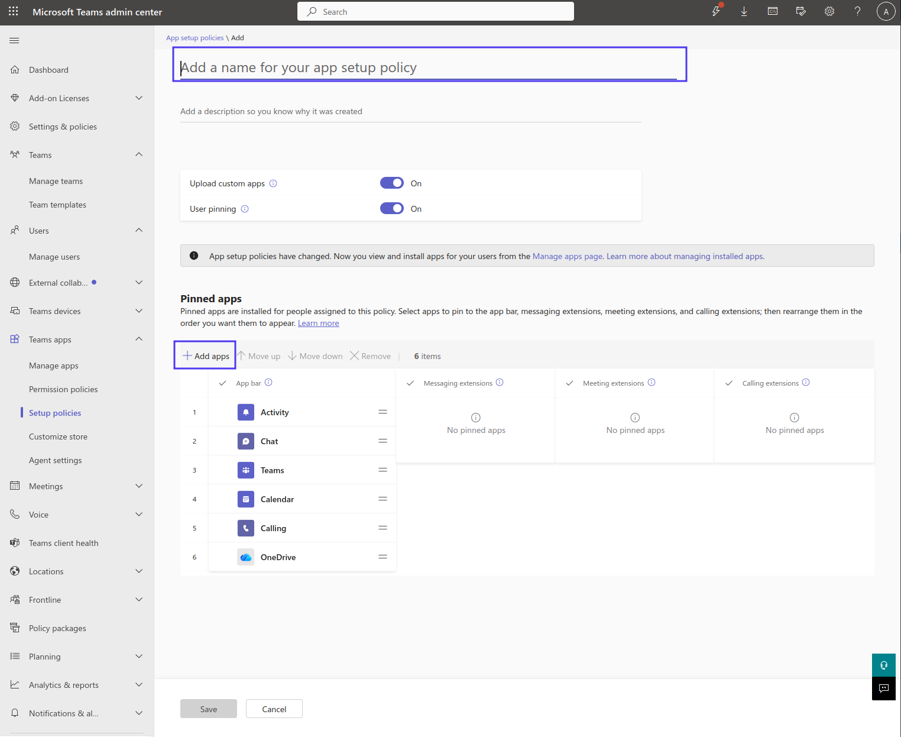Show info icon next to Calling extensions
The image size is (901, 737).
(x=806, y=382)
